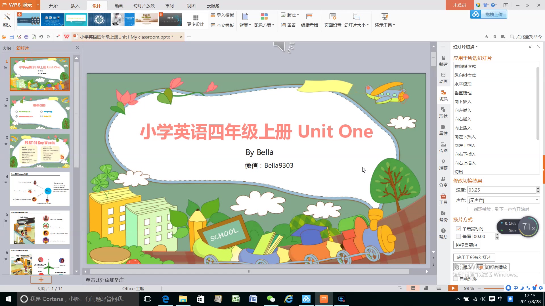Viewport: 545px width, 306px height.
Task: Toggle notes pane icon in status bar
Action: (400, 288)
